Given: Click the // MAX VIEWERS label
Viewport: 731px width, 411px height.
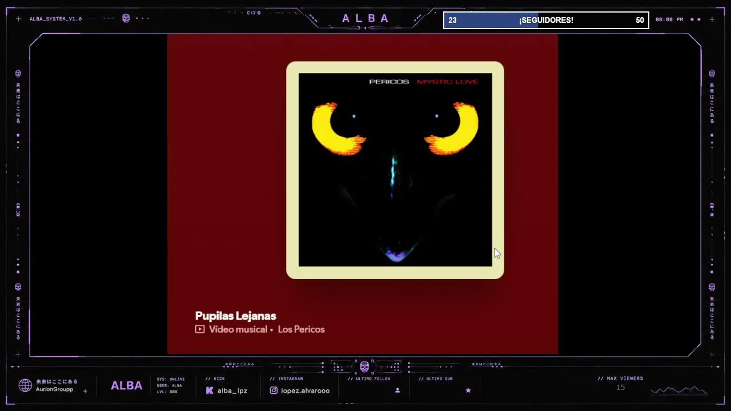Looking at the screenshot, I should pyautogui.click(x=620, y=378).
